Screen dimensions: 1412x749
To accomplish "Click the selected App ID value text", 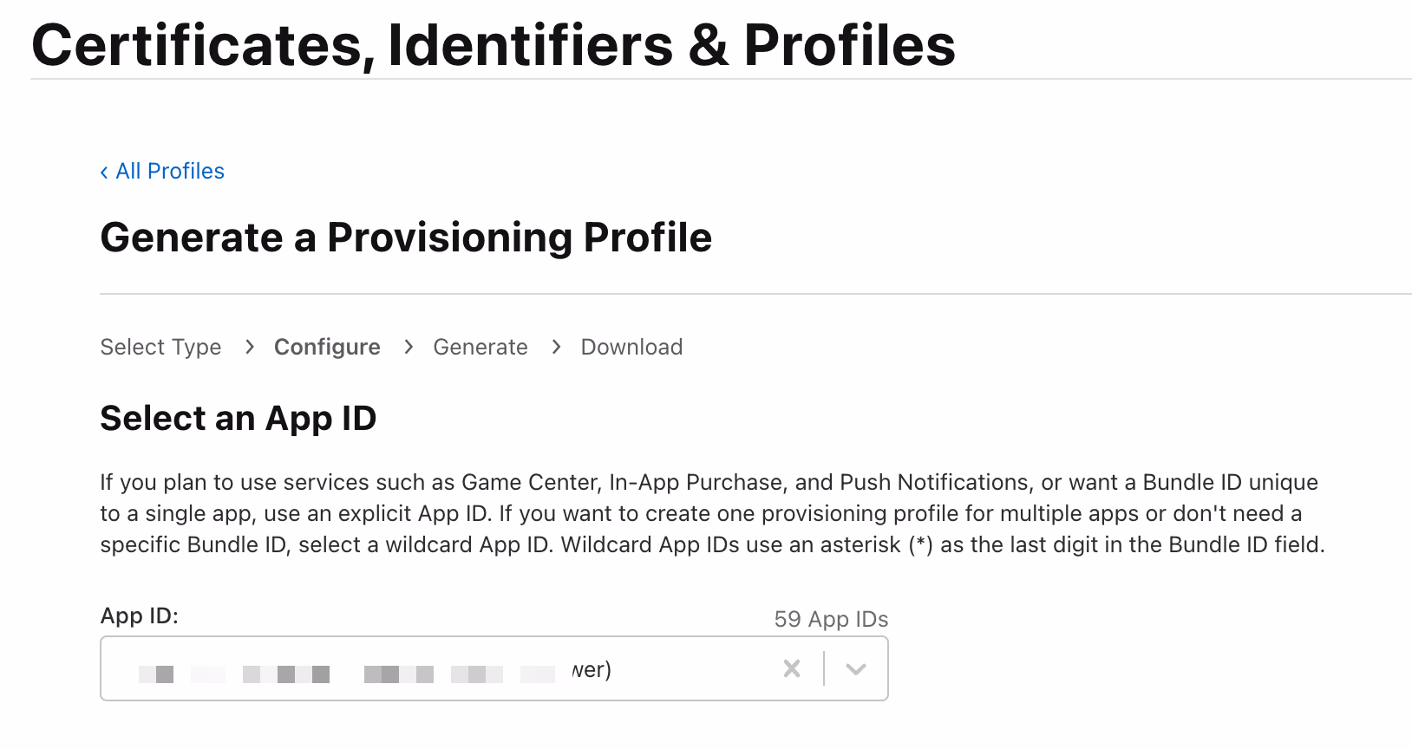I will coord(375,671).
